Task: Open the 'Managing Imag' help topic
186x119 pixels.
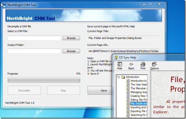Action: tap(139, 92)
